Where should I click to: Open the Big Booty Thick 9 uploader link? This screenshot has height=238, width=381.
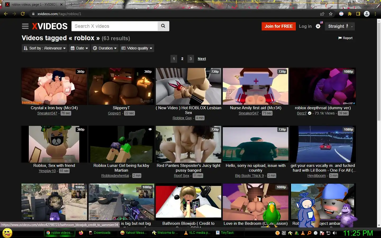(250, 176)
